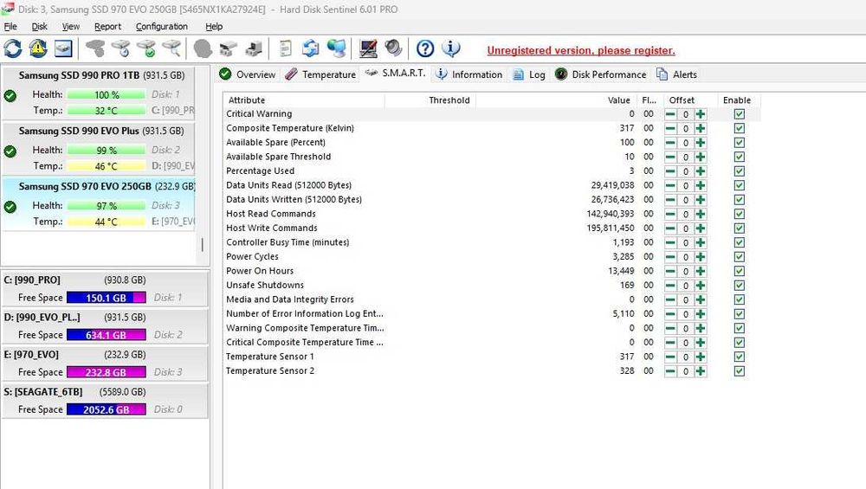Click the minus button for Critical Warning offset

[670, 114]
